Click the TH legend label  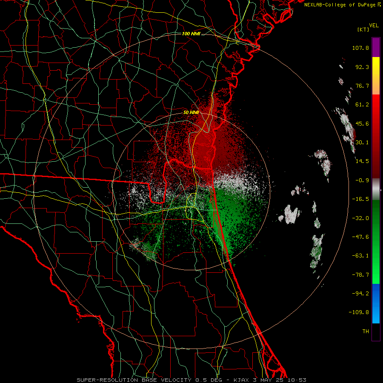click(366, 332)
